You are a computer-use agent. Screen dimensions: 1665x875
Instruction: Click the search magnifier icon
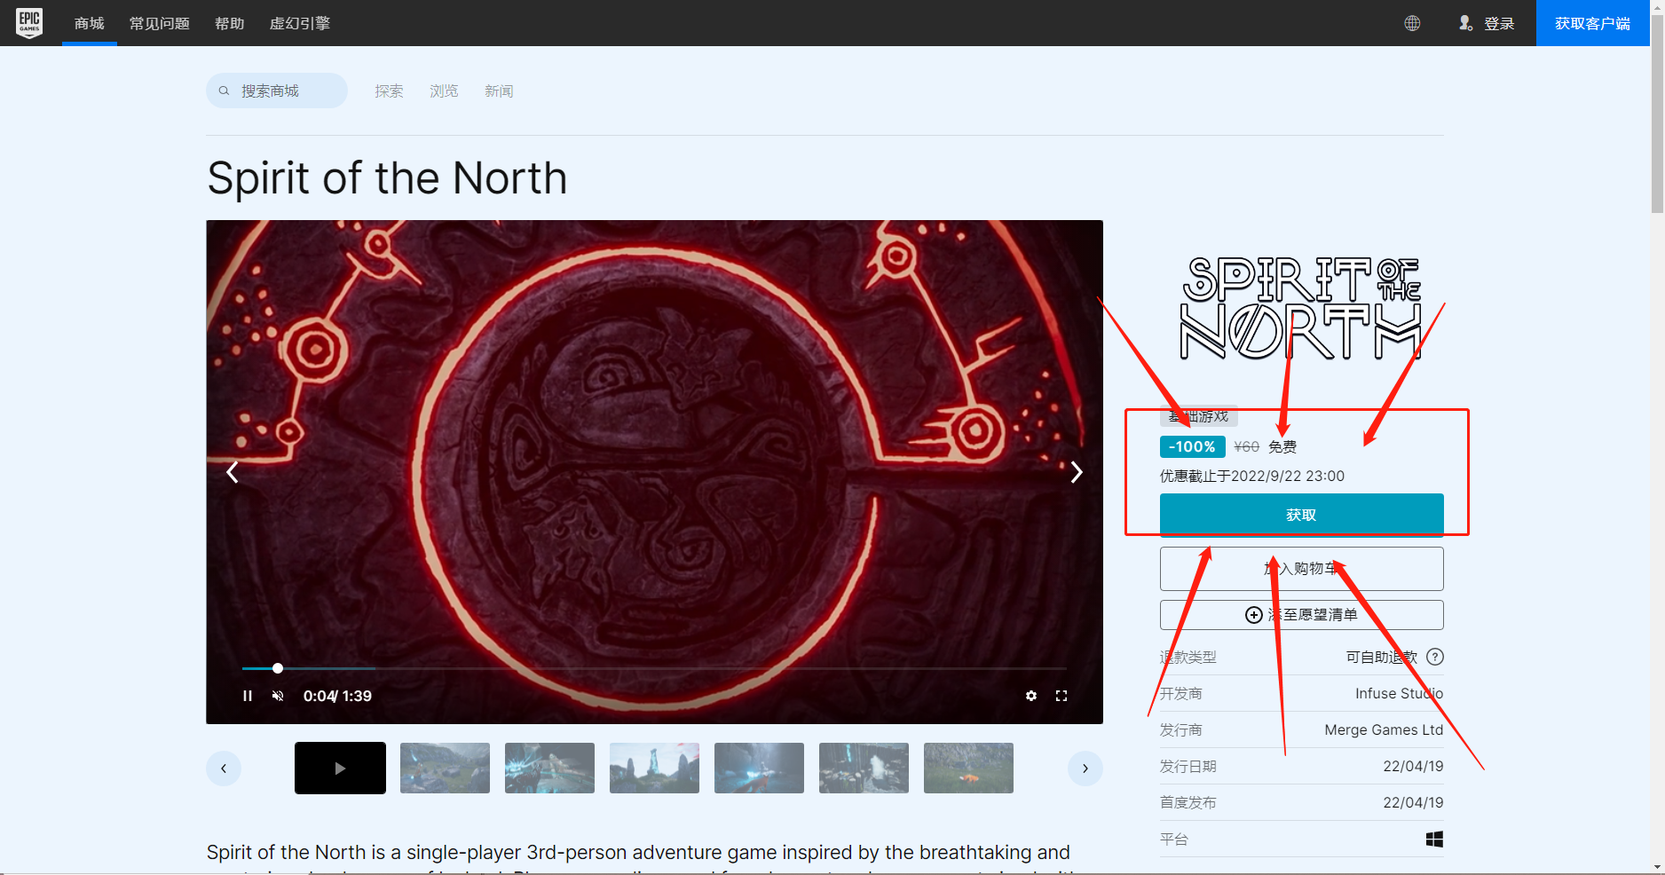pos(225,91)
